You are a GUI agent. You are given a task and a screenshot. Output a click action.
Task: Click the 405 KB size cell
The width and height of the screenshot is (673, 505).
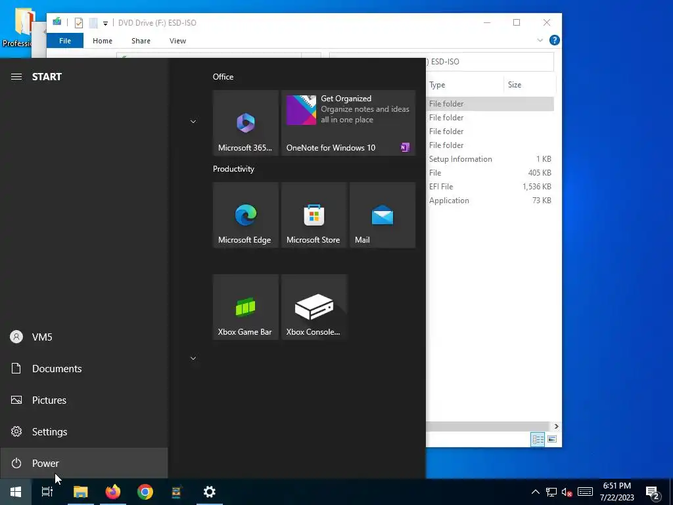click(540, 173)
